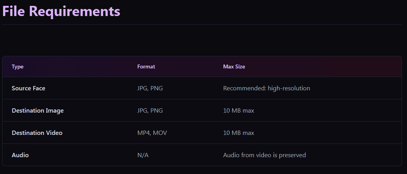Click the Max Size column header
The height and width of the screenshot is (174, 407).
(234, 67)
